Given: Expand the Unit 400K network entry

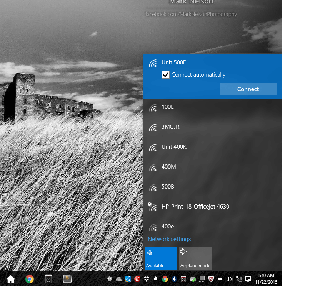Looking at the screenshot, I should click(212, 147).
